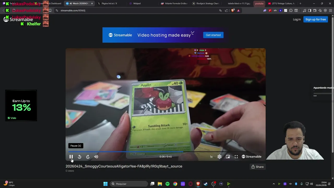Open the Brave Shields lion icon

[233, 10]
